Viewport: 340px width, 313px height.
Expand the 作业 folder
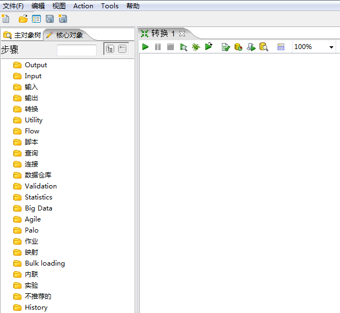tap(25, 241)
